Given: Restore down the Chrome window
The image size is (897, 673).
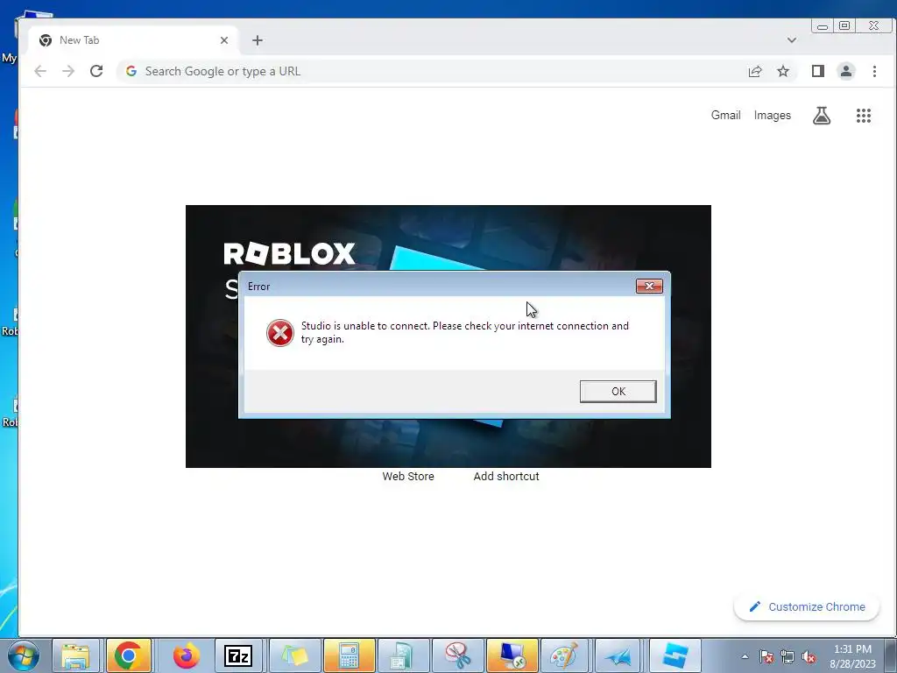Looking at the screenshot, I should [x=844, y=25].
